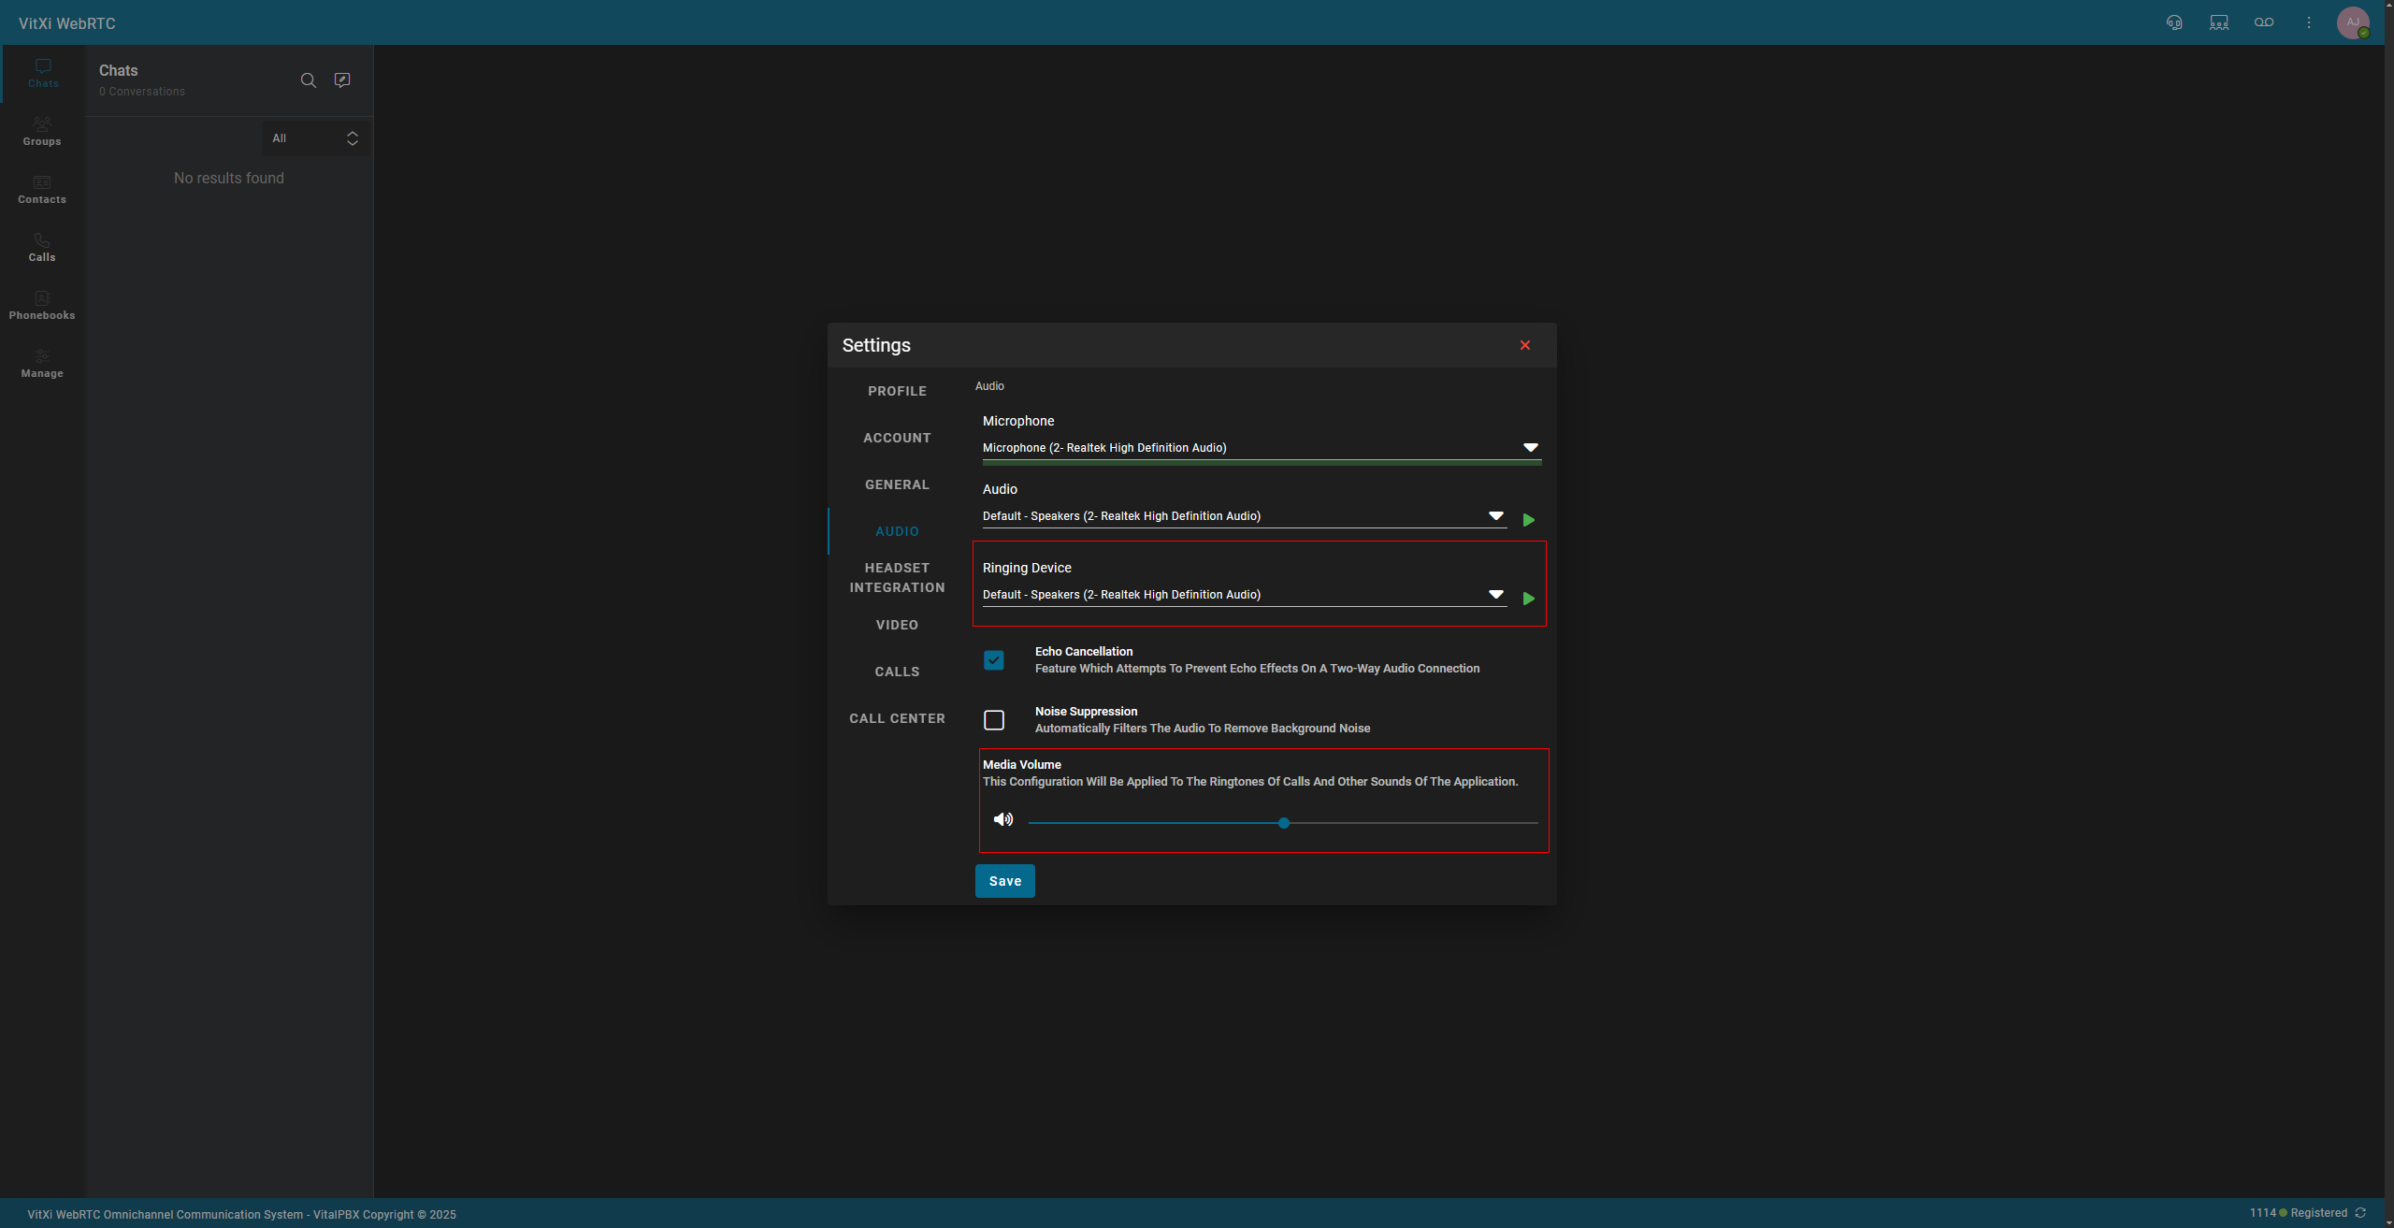Viewport: 2394px width, 1228px height.
Task: Play test sound for Ringing Device
Action: point(1529,599)
